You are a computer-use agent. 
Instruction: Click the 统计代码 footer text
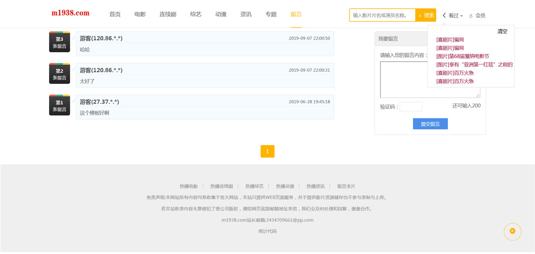pyautogui.click(x=267, y=232)
